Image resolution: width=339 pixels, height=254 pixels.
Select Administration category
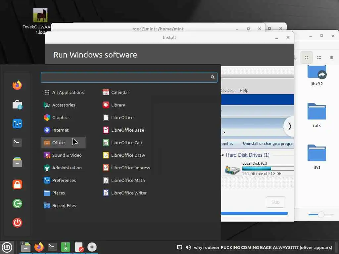coord(64,168)
